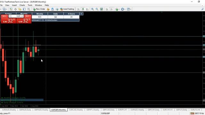The height and width of the screenshot is (115, 205).
Task: Open the MetaEditor gold book icon
Action: pos(48,9)
